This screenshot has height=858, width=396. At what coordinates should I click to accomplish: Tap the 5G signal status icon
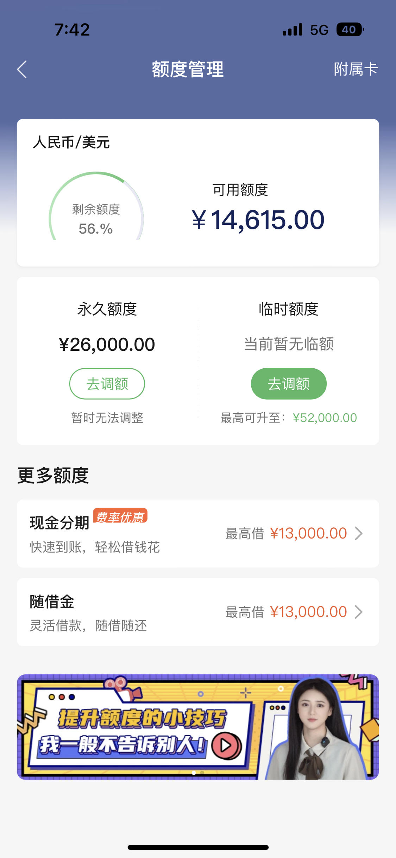pos(319,30)
